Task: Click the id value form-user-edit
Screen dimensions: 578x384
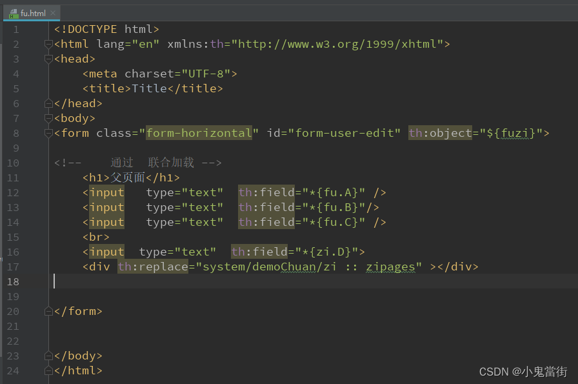Action: [344, 133]
